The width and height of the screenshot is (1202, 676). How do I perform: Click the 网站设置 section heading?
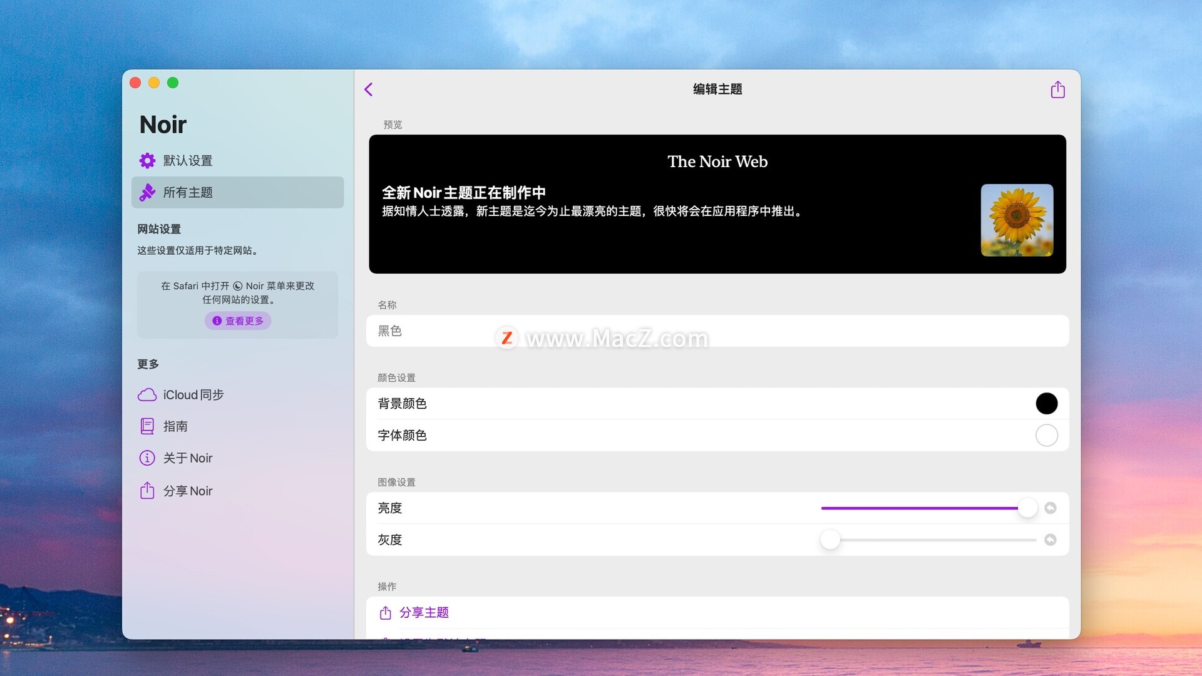[159, 229]
